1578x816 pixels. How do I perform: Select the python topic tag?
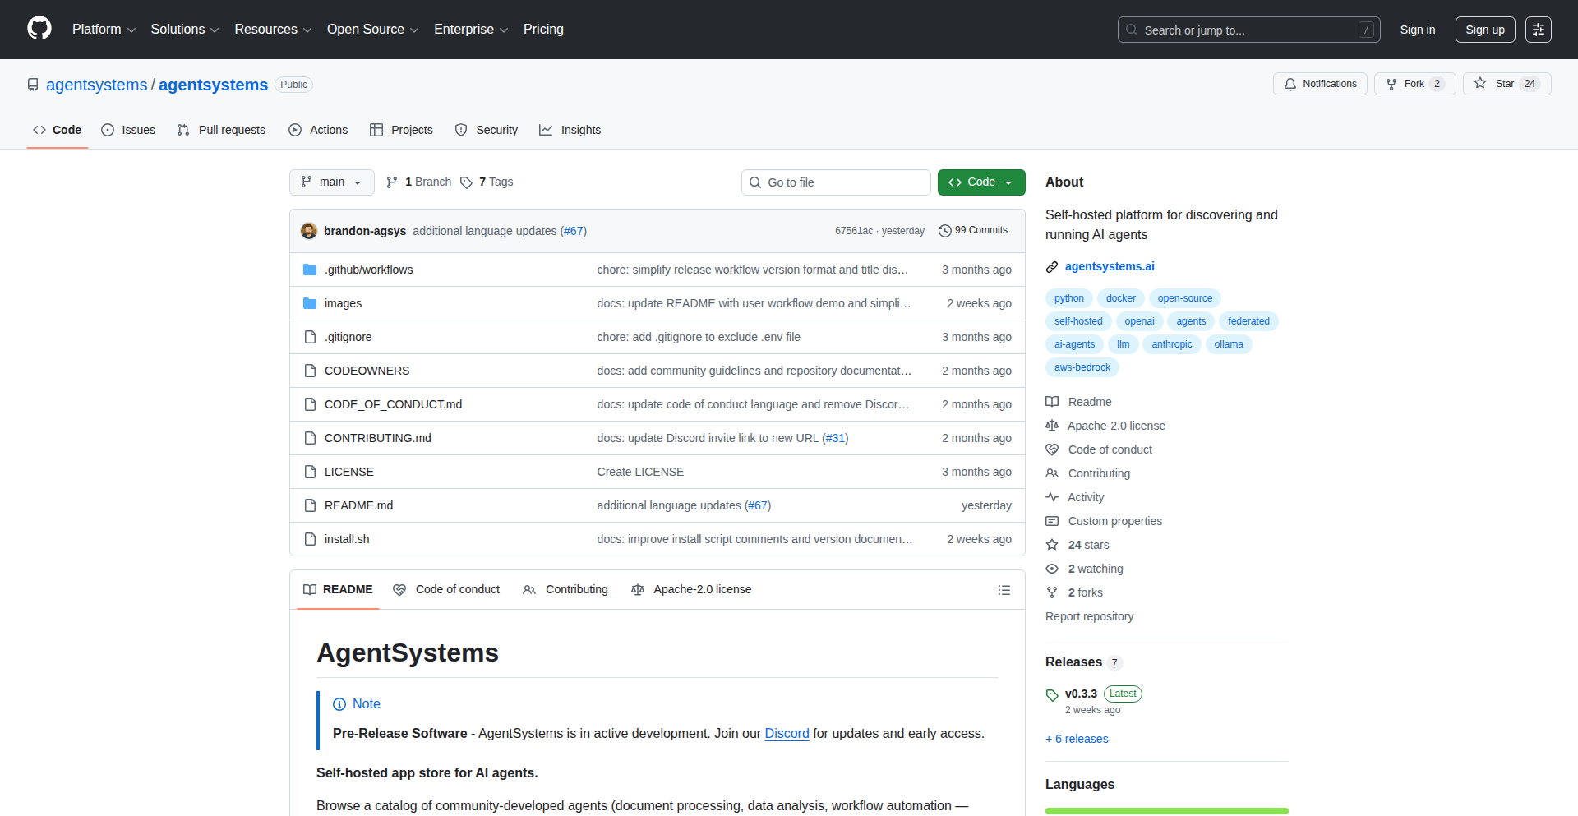[x=1068, y=298]
